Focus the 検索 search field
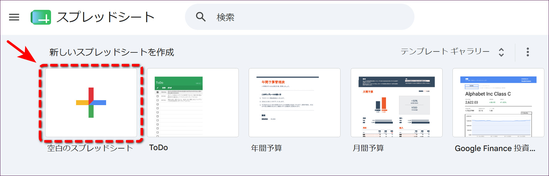Viewport: 549px width, 176px height. pyautogui.click(x=299, y=17)
